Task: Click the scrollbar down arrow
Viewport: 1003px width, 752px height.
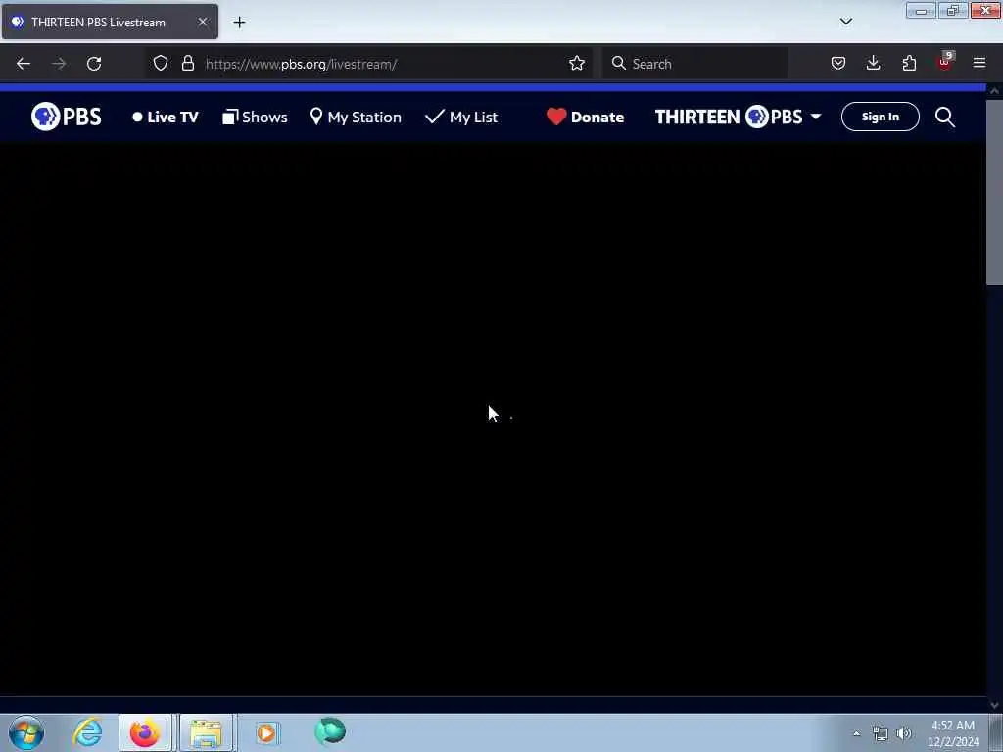Action: point(994,705)
